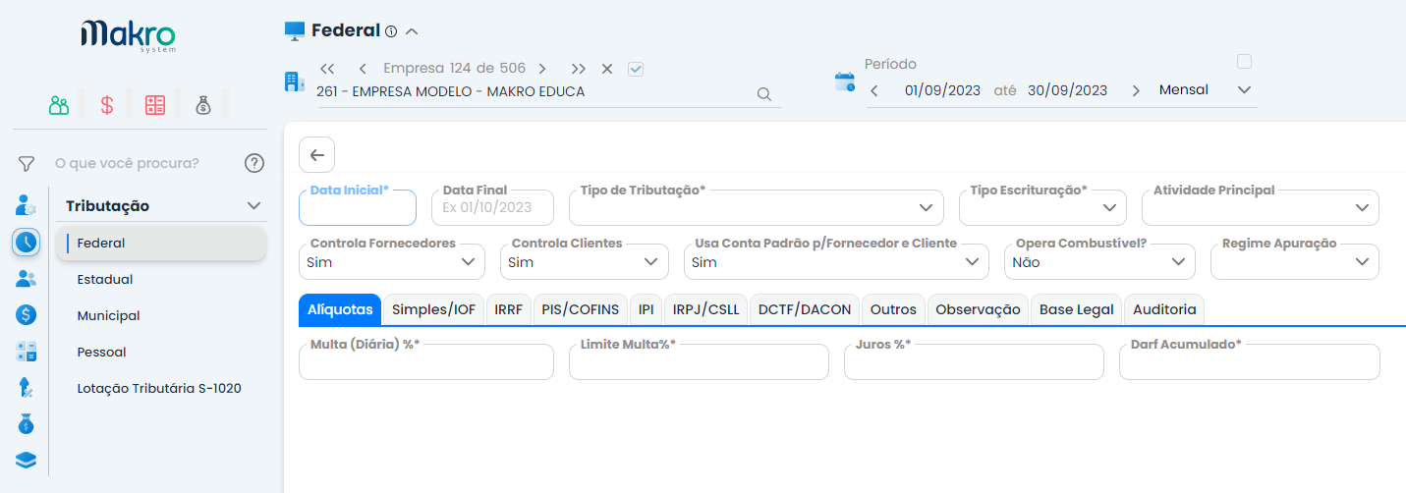Toggle the checked box beside company navigation
Viewport: 1406px width, 493px height.
636,69
